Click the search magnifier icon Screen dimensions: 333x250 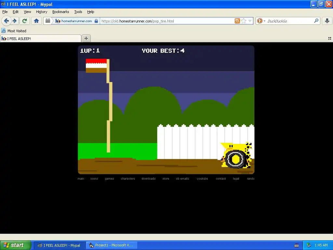[x=316, y=21]
